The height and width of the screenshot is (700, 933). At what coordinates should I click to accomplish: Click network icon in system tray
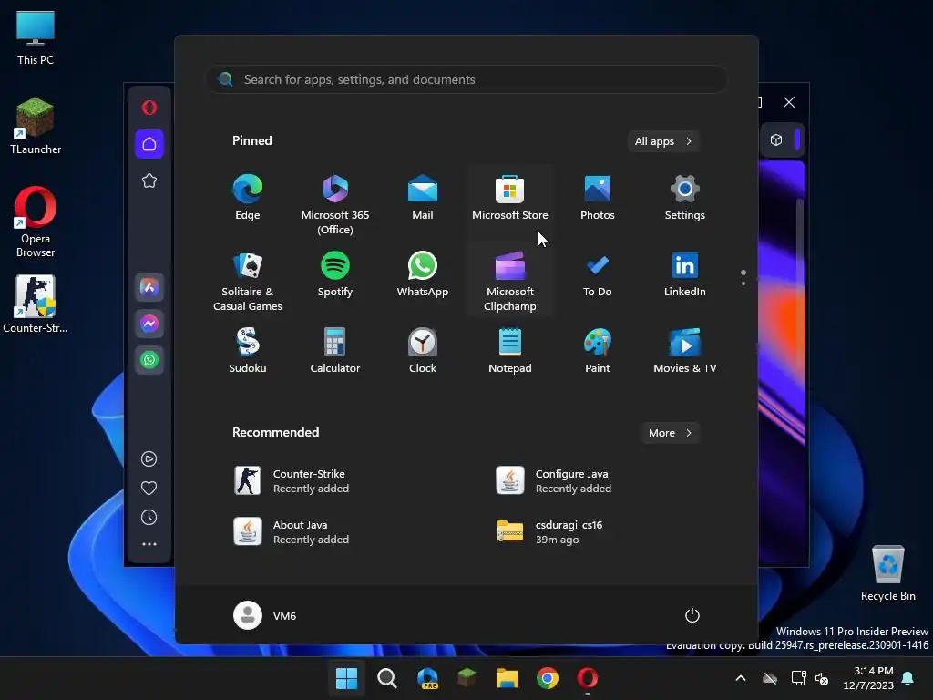[x=798, y=678]
